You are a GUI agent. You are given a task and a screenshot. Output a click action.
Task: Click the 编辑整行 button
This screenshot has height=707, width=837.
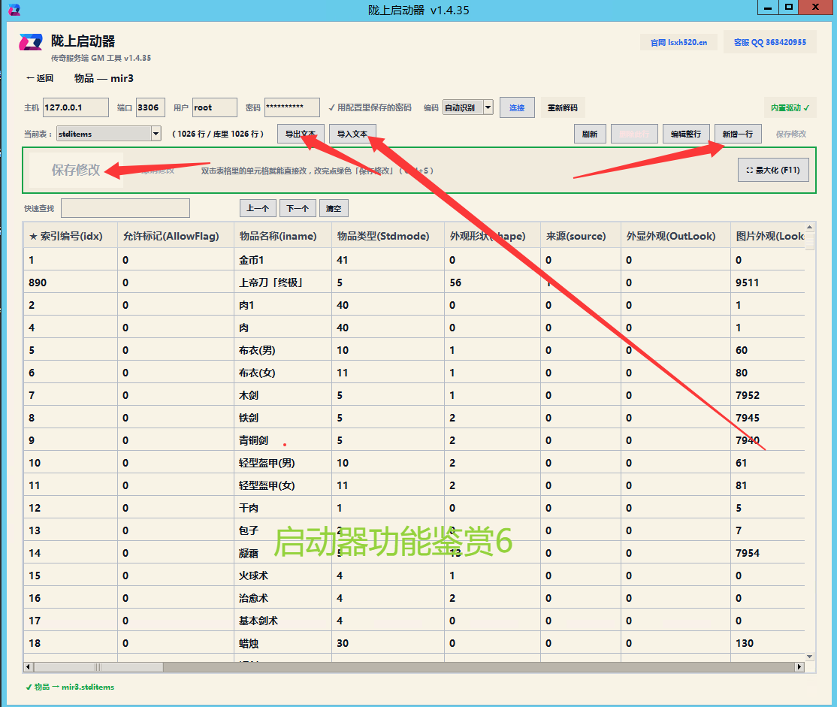686,134
